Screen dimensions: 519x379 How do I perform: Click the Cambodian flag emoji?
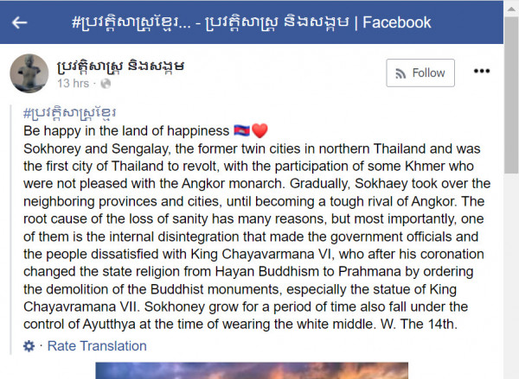click(241, 131)
